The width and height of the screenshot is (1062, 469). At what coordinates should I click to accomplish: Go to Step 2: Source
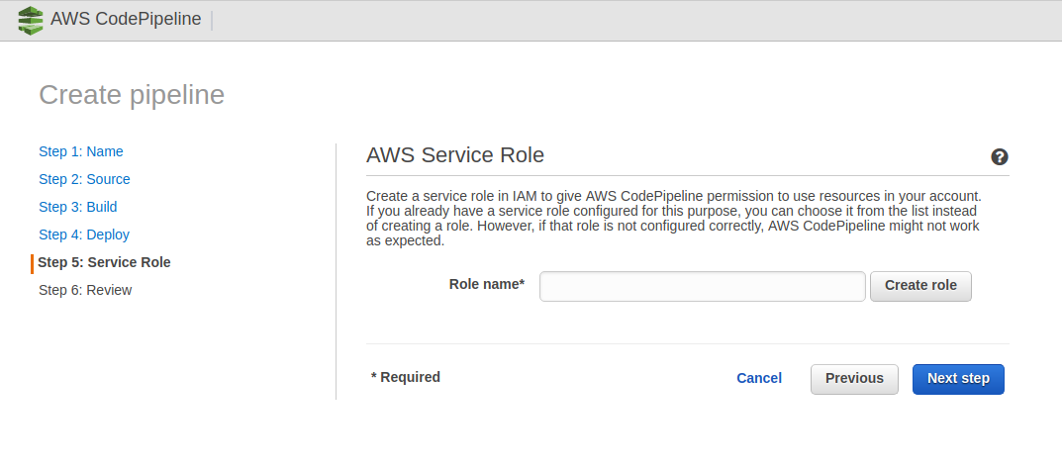pos(84,179)
